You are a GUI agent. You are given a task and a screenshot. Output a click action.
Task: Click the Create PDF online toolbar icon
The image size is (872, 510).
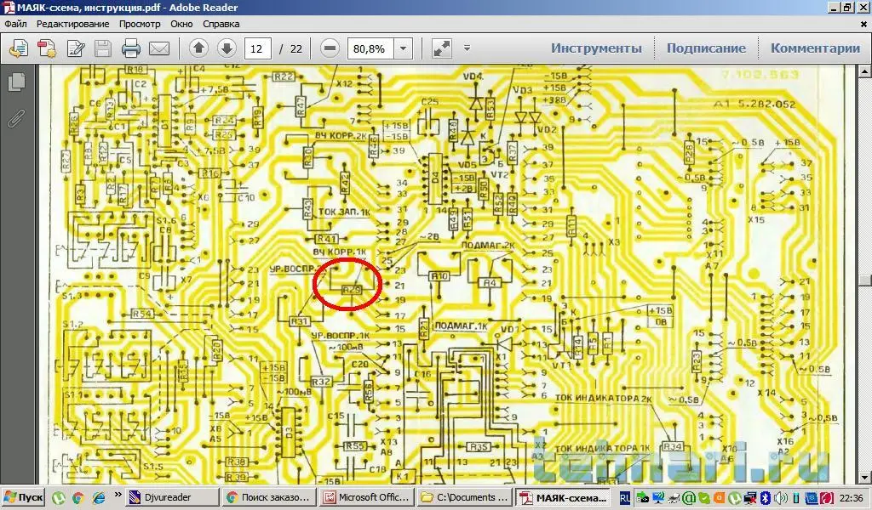19,48
